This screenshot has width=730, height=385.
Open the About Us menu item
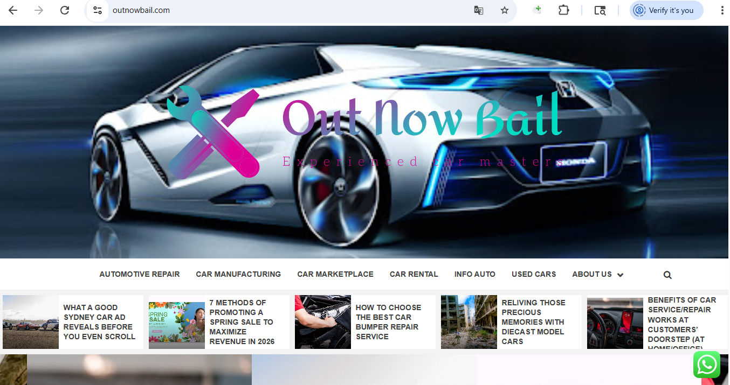[592, 274]
